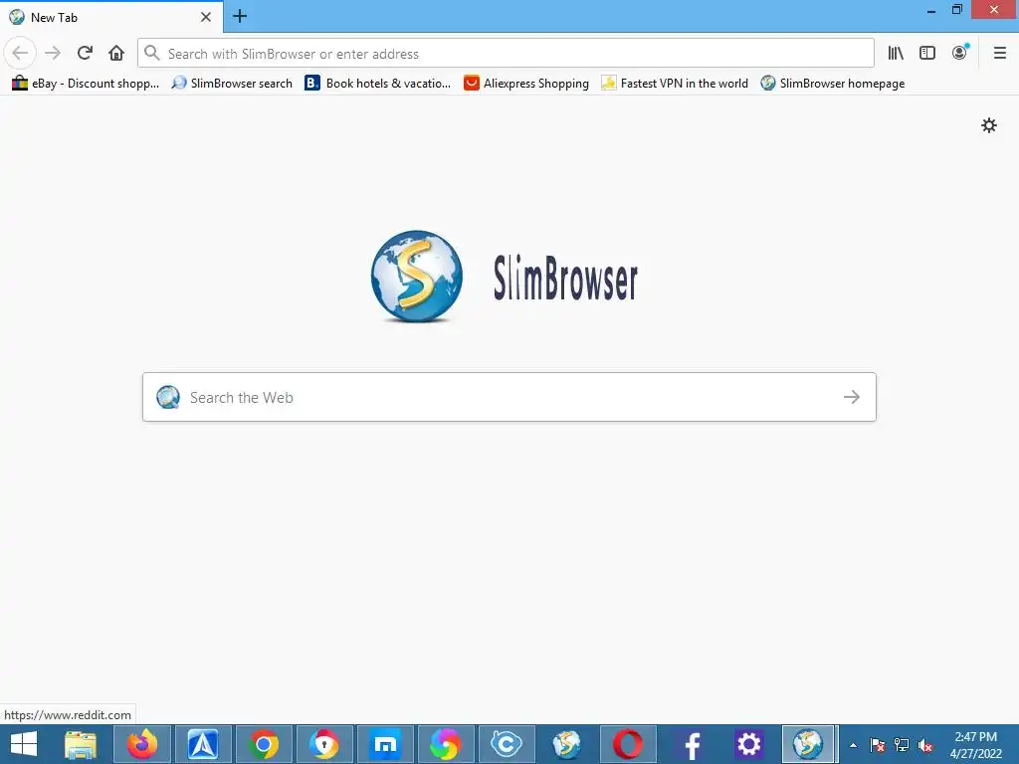Click the Search the Web input box
Screen dimensions: 1019x764
pos(509,397)
